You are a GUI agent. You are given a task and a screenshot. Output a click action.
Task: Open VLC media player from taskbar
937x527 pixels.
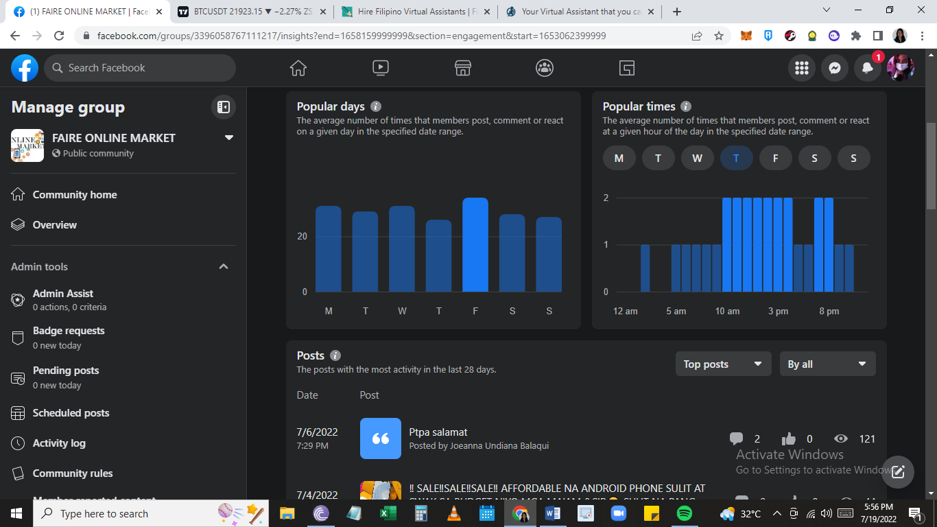(x=454, y=513)
